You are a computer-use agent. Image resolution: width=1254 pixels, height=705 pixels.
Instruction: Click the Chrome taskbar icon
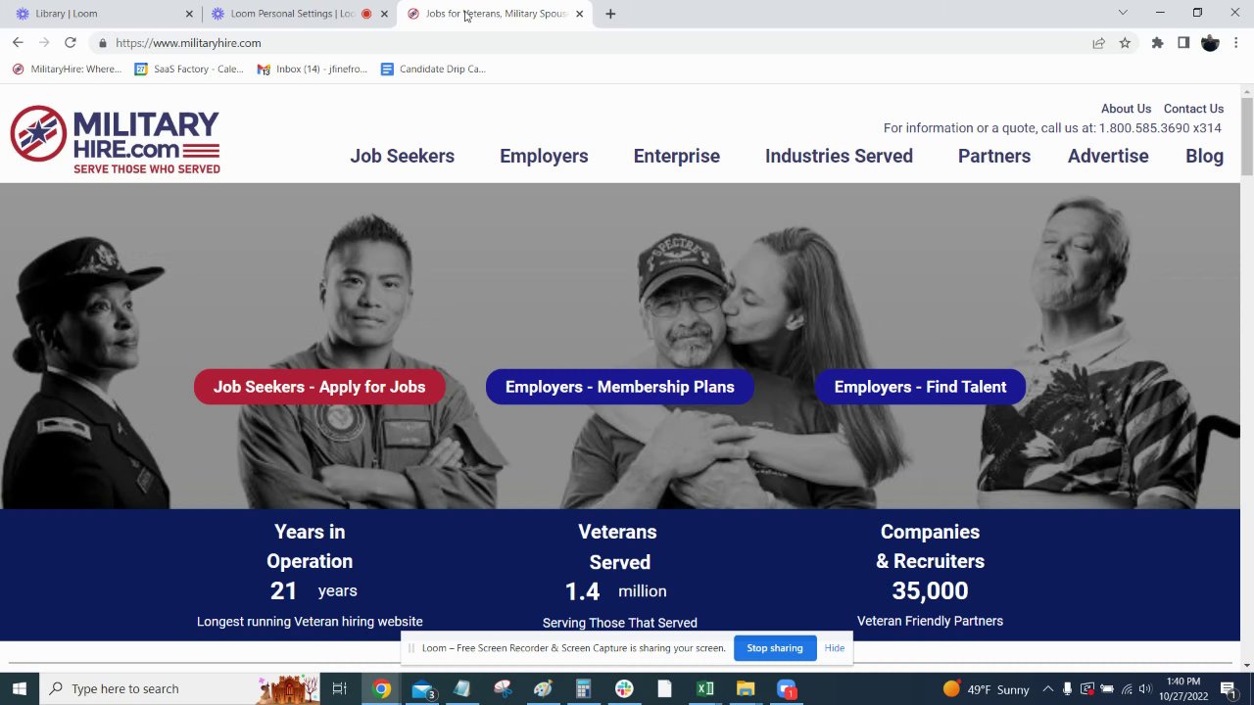coord(382,688)
